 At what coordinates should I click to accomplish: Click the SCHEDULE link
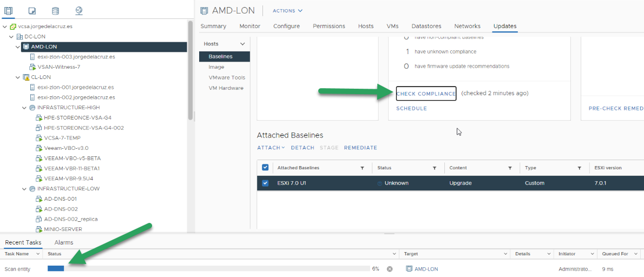coord(411,109)
